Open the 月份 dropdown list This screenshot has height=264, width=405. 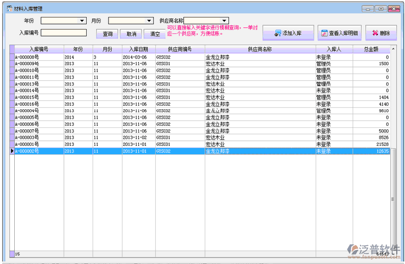(x=150, y=21)
